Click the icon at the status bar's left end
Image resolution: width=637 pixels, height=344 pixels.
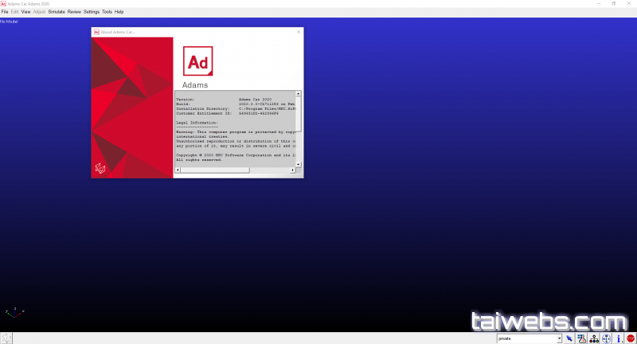(x=6, y=338)
